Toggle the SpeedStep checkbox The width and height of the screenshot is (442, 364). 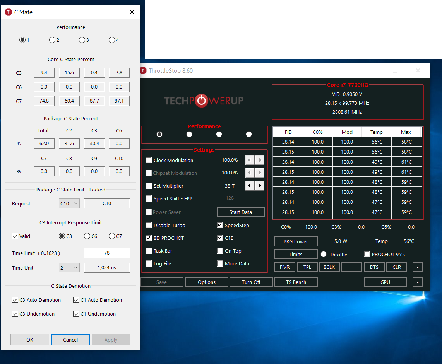tap(220, 226)
